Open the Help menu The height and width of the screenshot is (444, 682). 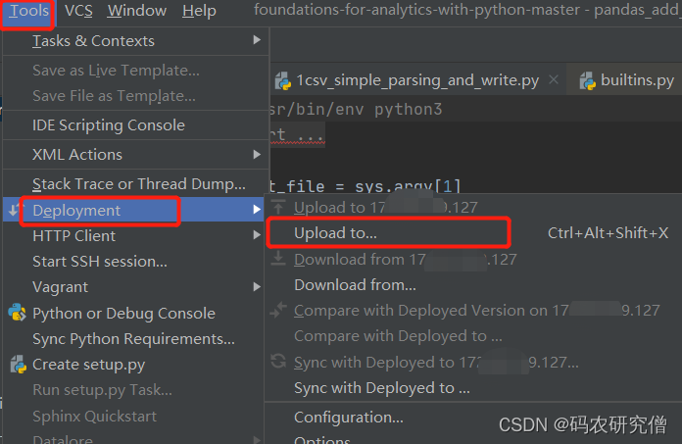point(199,11)
